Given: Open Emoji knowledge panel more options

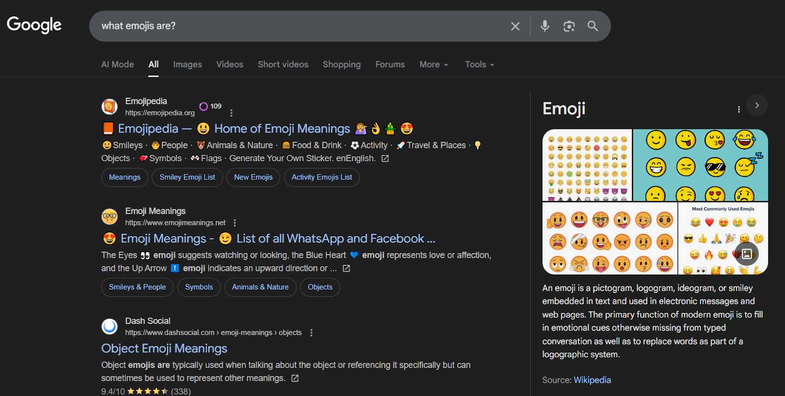Looking at the screenshot, I should coord(738,109).
